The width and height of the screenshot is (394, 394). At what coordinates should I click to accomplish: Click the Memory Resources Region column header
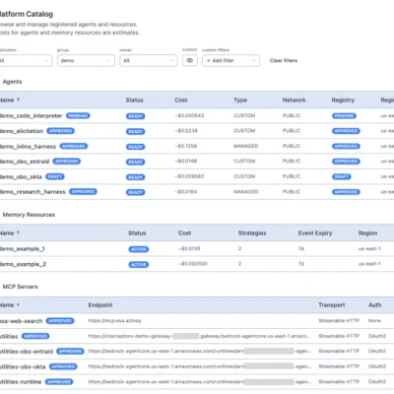pyautogui.click(x=367, y=233)
